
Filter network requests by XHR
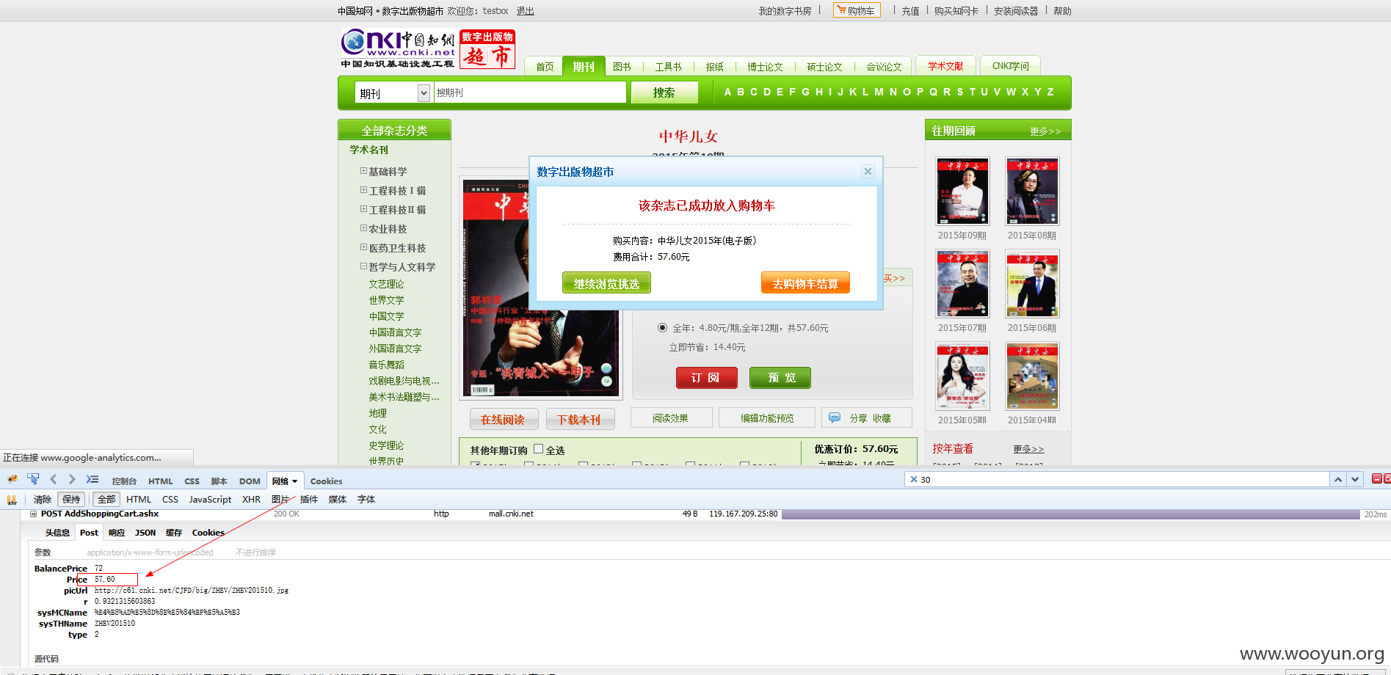point(251,500)
